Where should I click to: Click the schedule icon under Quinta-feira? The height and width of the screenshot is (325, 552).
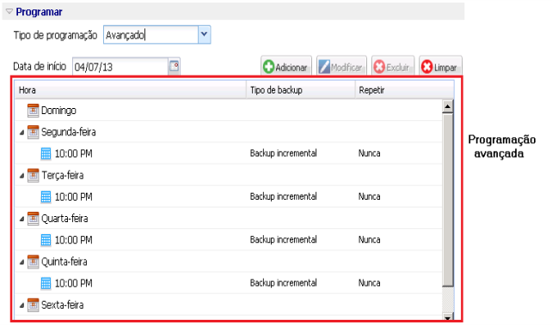(x=46, y=283)
